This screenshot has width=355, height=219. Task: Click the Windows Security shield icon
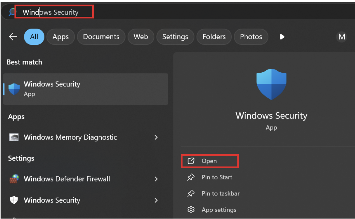(14, 88)
